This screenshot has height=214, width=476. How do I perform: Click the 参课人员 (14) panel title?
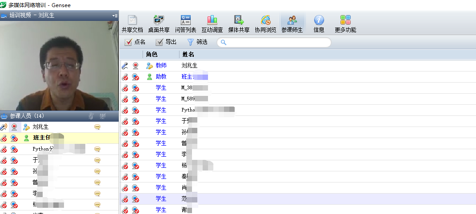[x=27, y=116]
